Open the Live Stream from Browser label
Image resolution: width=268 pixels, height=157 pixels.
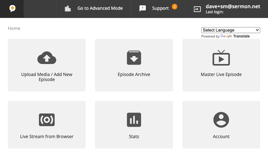coord(47,137)
